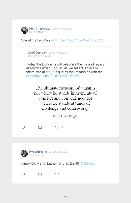Open #MLKDay hashtag in RysonBeans tweet

point(88,164)
